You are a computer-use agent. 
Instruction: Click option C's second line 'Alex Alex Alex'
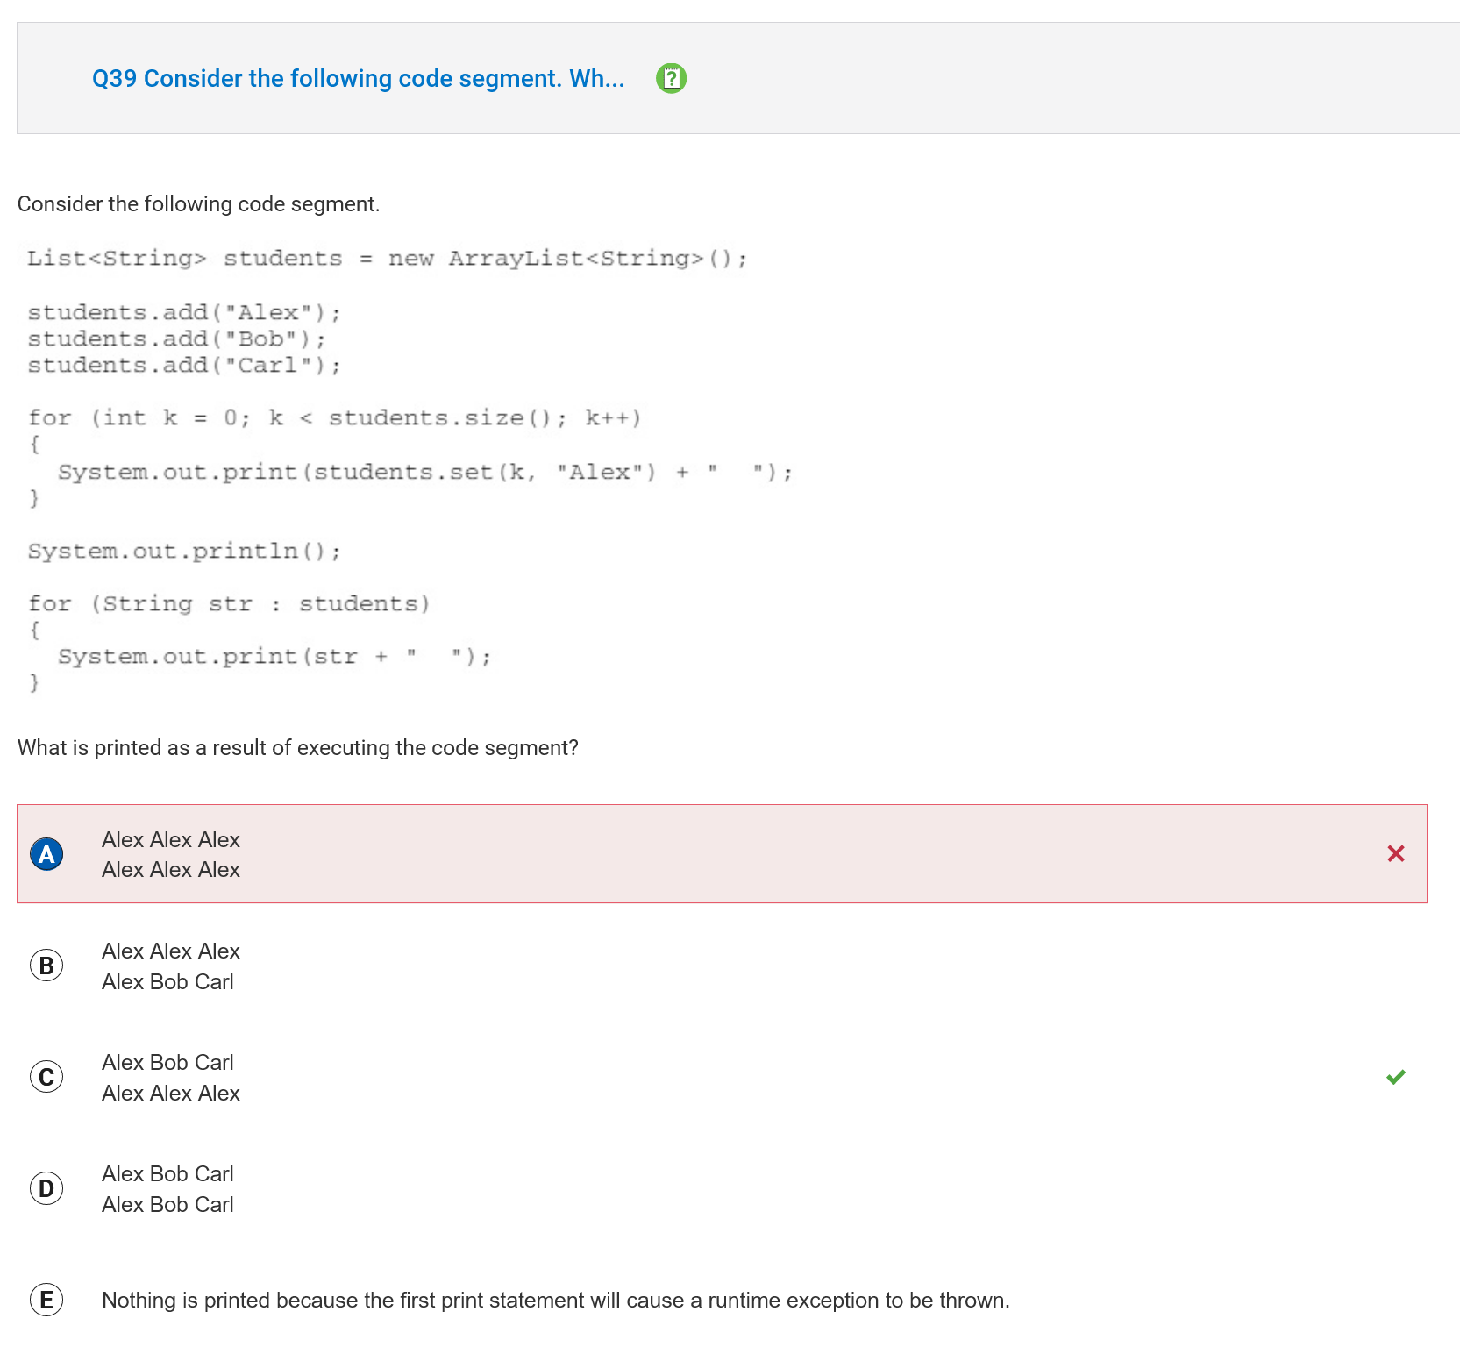click(x=171, y=1094)
